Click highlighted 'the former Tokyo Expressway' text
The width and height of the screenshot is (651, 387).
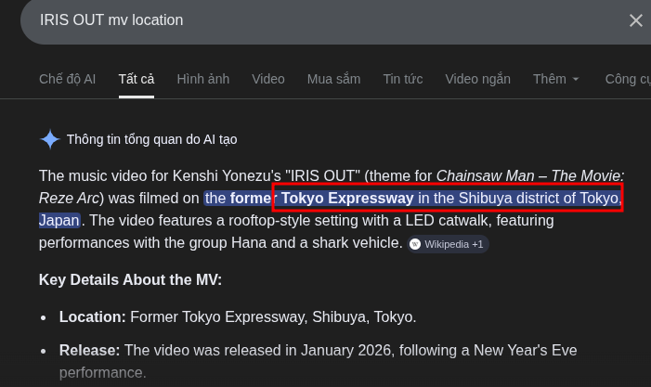(x=309, y=199)
